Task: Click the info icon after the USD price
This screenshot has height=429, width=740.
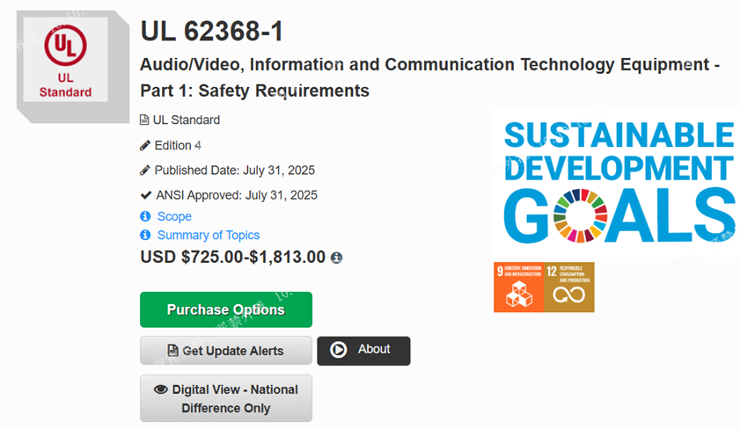Action: pos(336,258)
